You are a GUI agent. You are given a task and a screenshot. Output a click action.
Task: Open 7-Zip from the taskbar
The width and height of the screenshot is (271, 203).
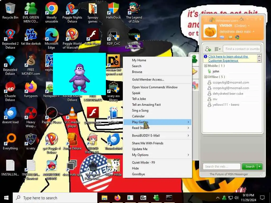143,198
